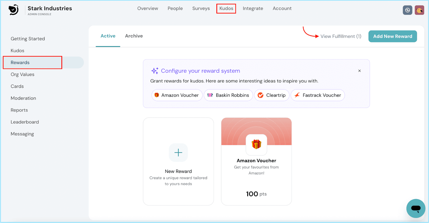This screenshot has height=223, width=429.
Task: Click the gift icon on Amazon Voucher card
Action: click(256, 144)
